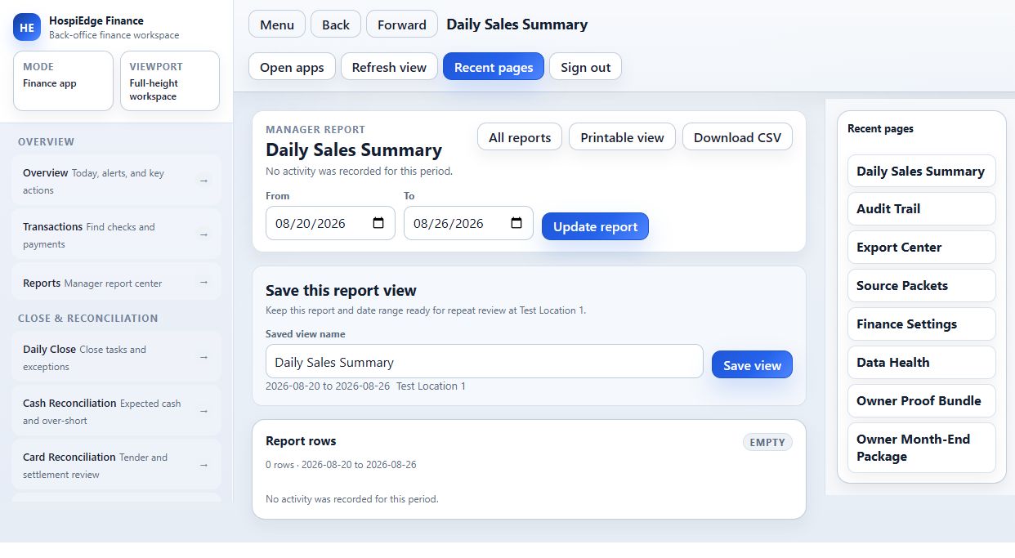Open Data Health from Recent pages
This screenshot has height=558, width=1015.
921,362
